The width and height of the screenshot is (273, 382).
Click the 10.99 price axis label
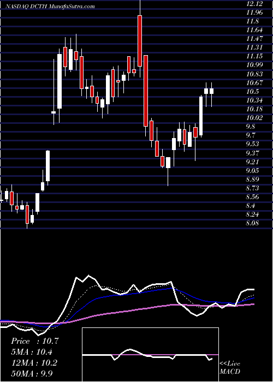point(255,65)
